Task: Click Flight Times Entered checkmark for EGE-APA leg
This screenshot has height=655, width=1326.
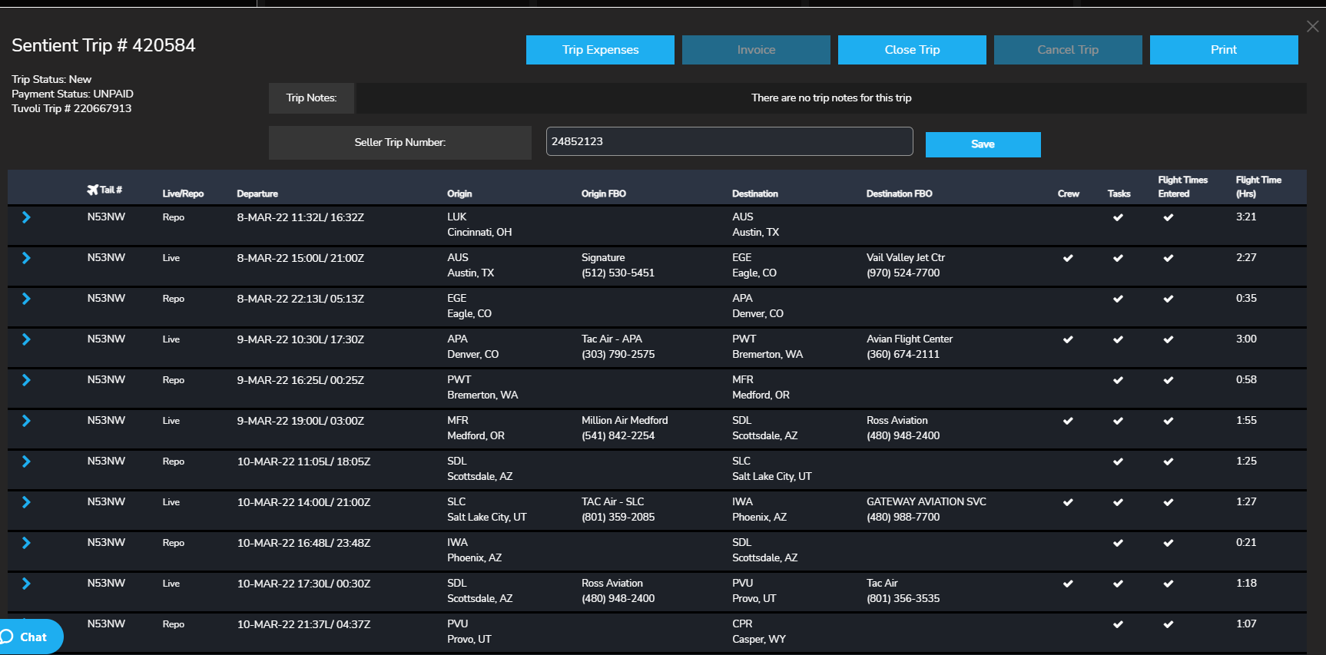Action: tap(1168, 299)
